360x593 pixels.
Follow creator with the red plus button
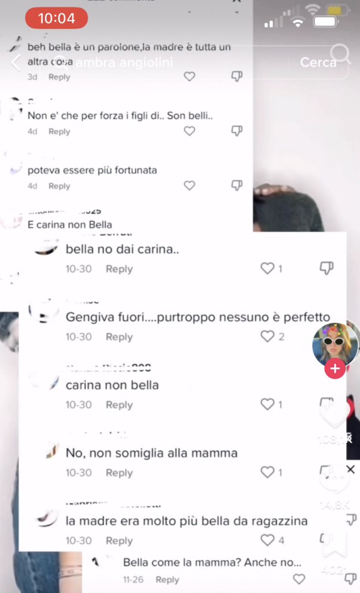coord(335,368)
